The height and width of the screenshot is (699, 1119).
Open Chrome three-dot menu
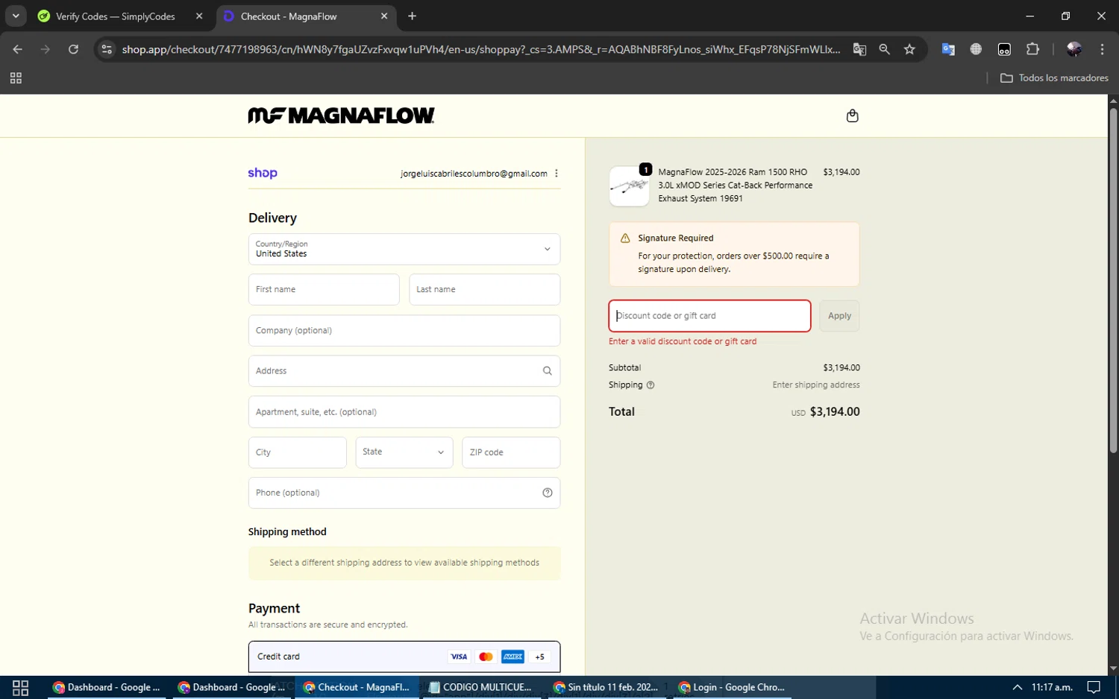coord(1102,49)
